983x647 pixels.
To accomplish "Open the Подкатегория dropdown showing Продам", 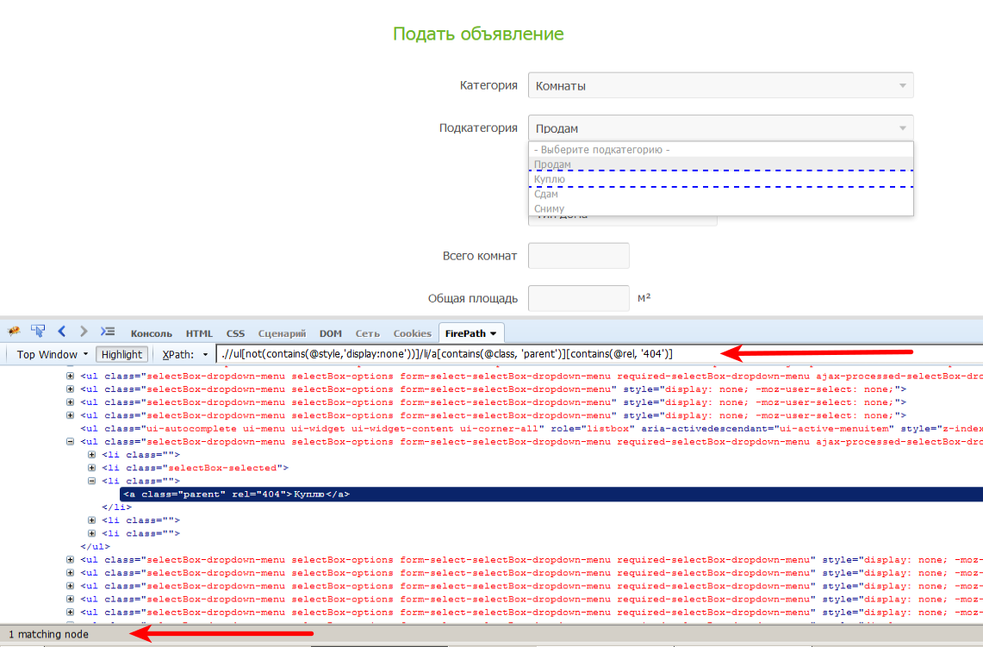I will point(720,128).
